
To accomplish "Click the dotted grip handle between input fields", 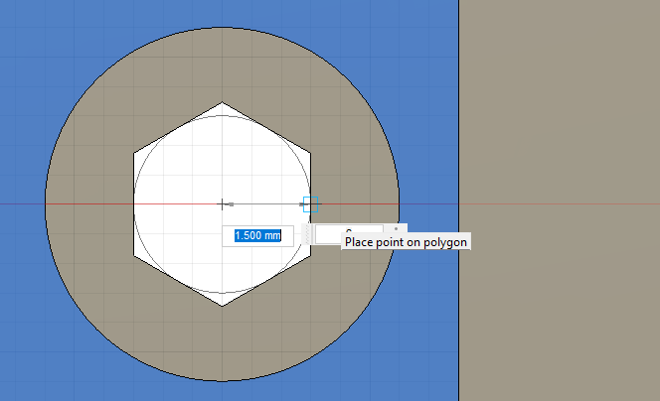I will [306, 235].
